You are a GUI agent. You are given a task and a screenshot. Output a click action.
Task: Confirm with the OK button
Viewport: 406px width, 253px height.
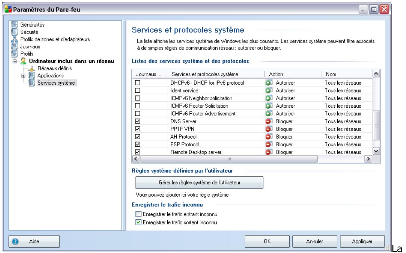pos(267,242)
